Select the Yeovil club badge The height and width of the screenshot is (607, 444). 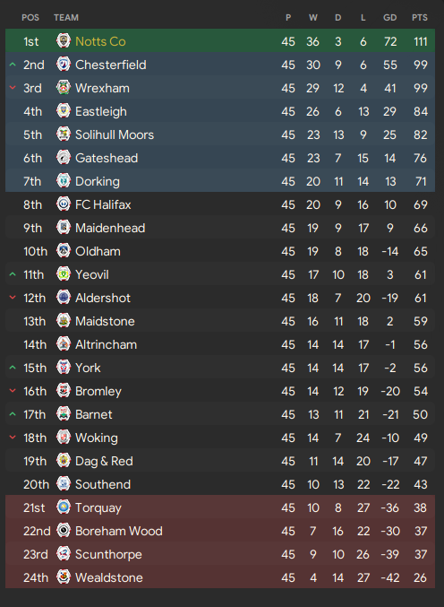click(x=64, y=274)
